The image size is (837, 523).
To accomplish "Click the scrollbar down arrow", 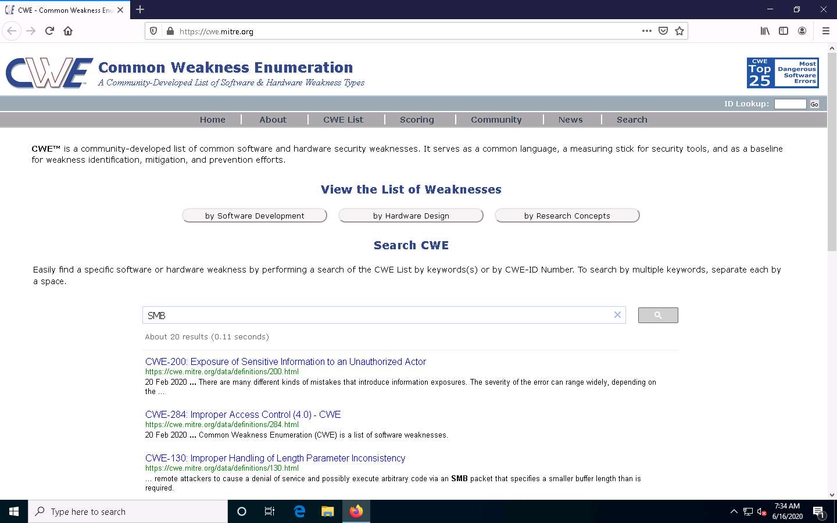I will coord(832,495).
